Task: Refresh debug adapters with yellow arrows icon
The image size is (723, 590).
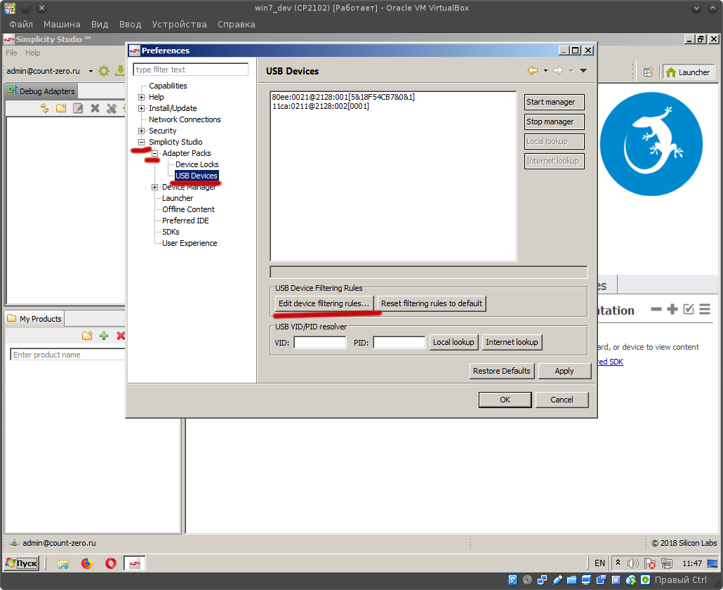Action: tap(45, 108)
